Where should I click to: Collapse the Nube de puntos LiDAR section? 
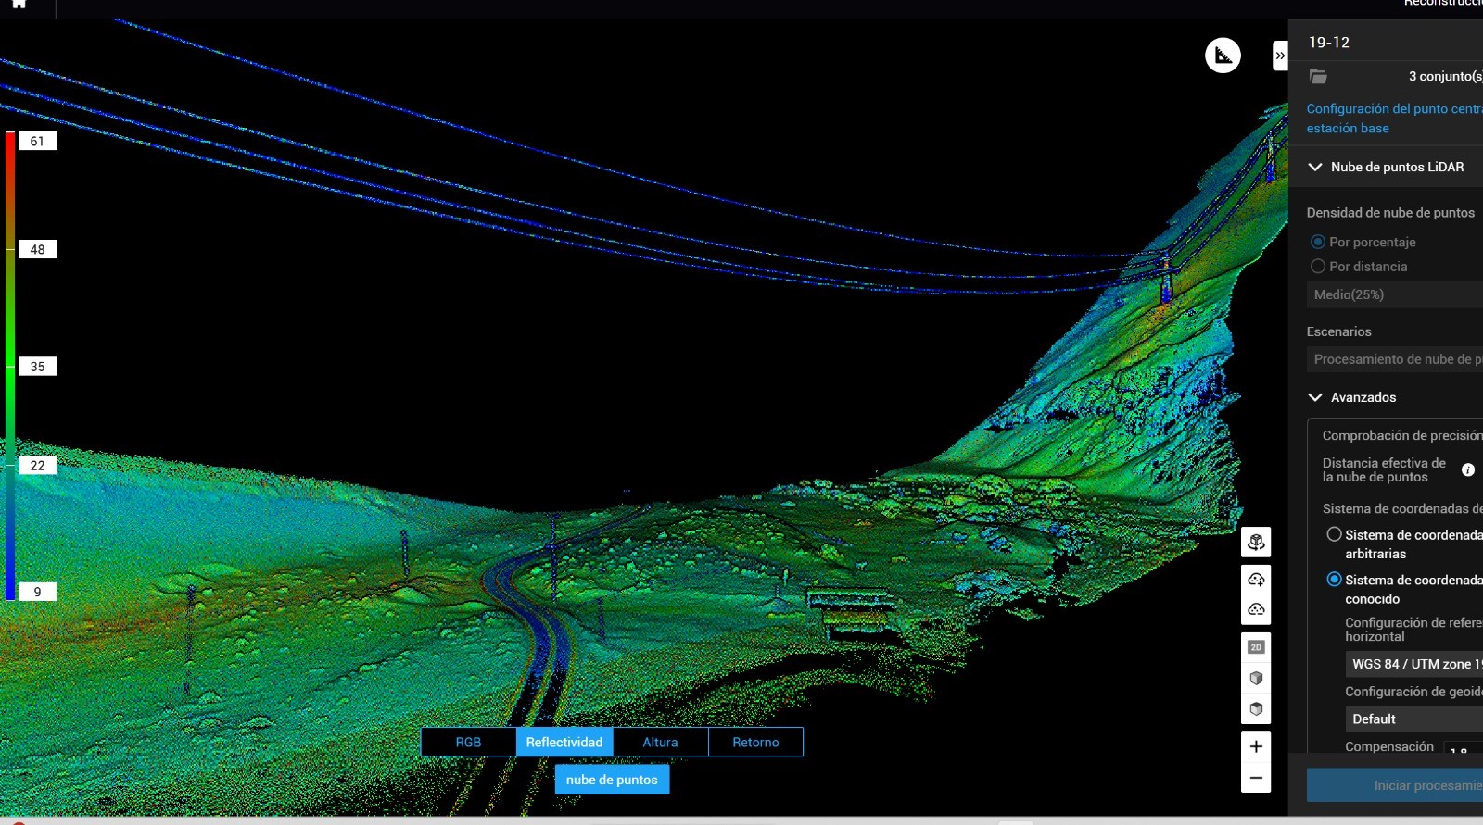(1314, 167)
